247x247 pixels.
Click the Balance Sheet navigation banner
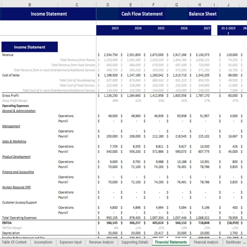[203, 14]
